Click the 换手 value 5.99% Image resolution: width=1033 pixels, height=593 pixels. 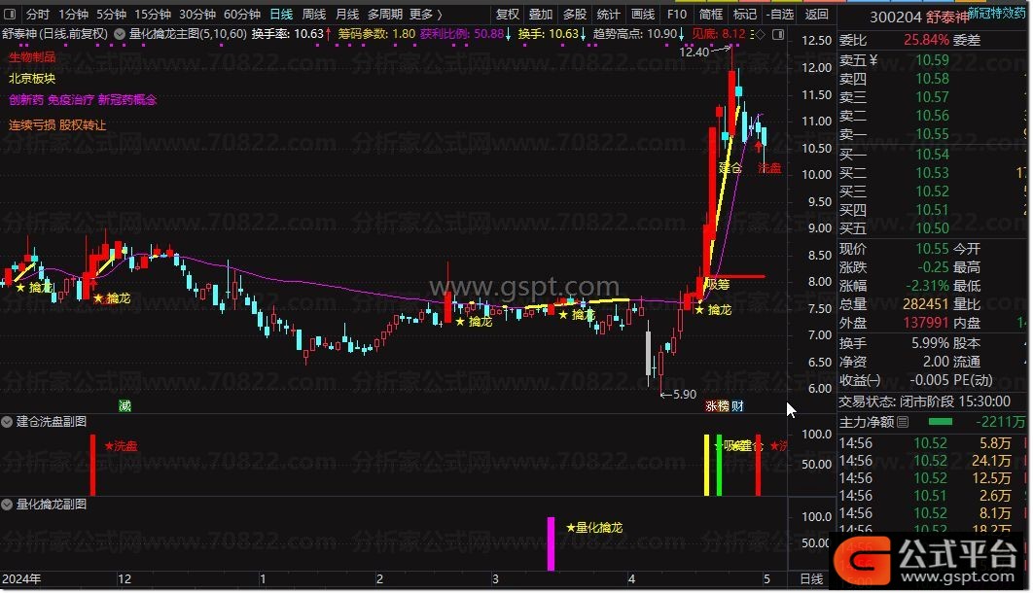[930, 343]
